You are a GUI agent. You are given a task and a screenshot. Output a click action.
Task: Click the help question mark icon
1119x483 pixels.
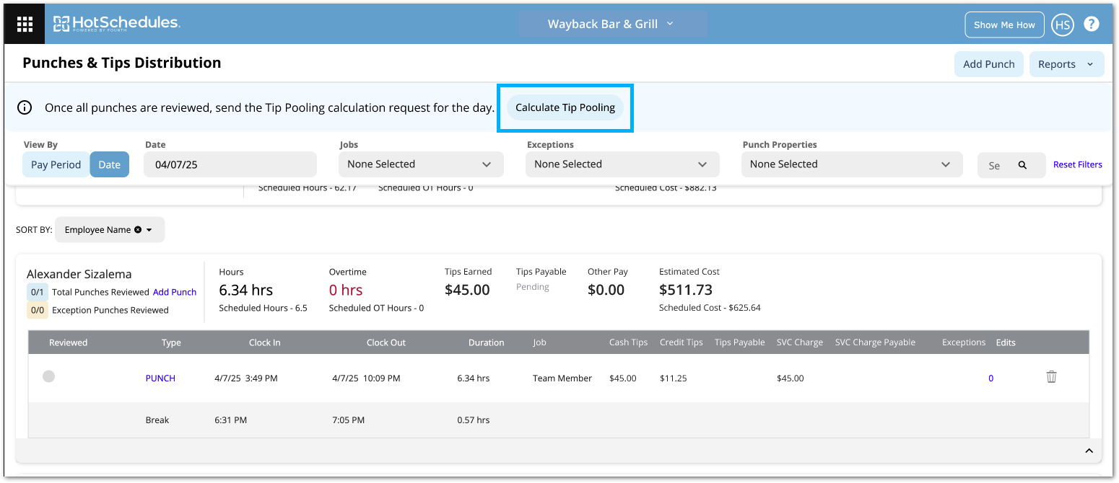coord(1092,24)
